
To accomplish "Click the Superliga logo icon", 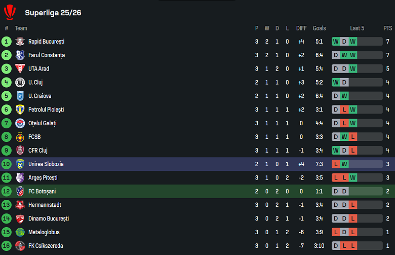I will pyautogui.click(x=10, y=12).
